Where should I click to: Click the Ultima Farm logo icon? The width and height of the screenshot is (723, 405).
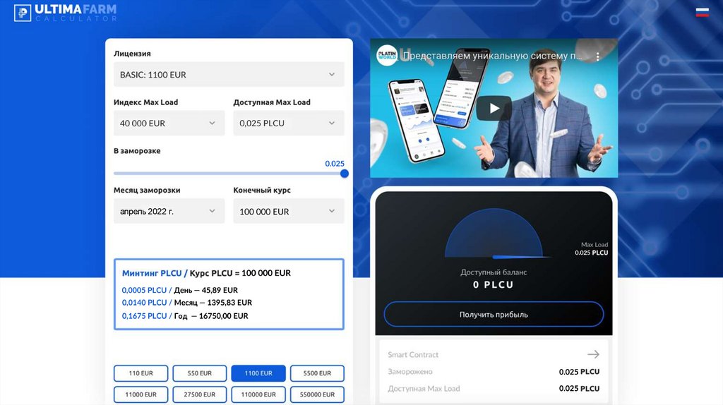point(23,13)
